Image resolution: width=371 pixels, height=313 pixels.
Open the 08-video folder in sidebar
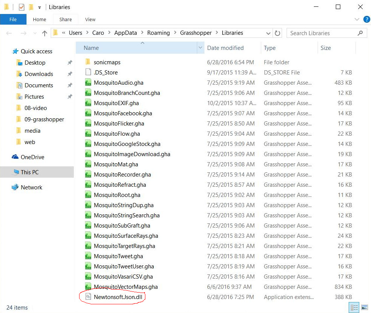[36, 108]
